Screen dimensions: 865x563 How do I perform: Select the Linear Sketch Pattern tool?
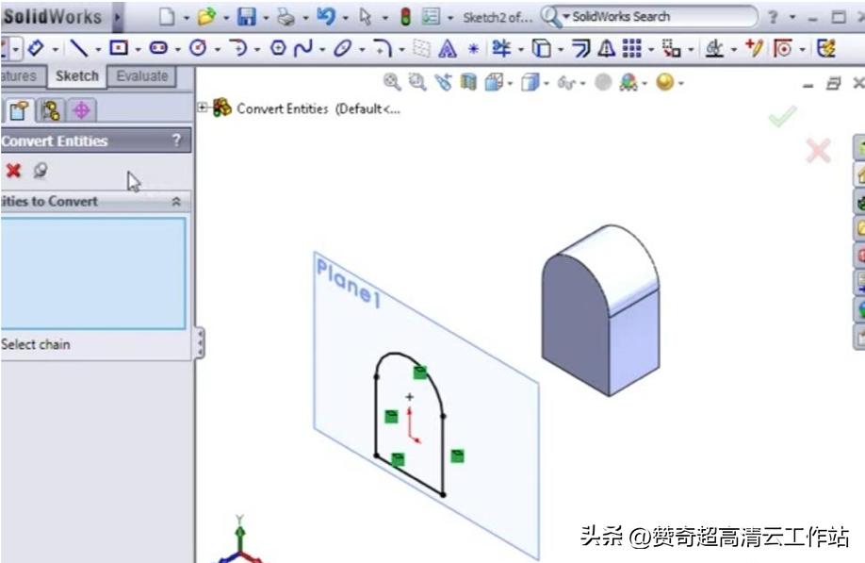(632, 49)
